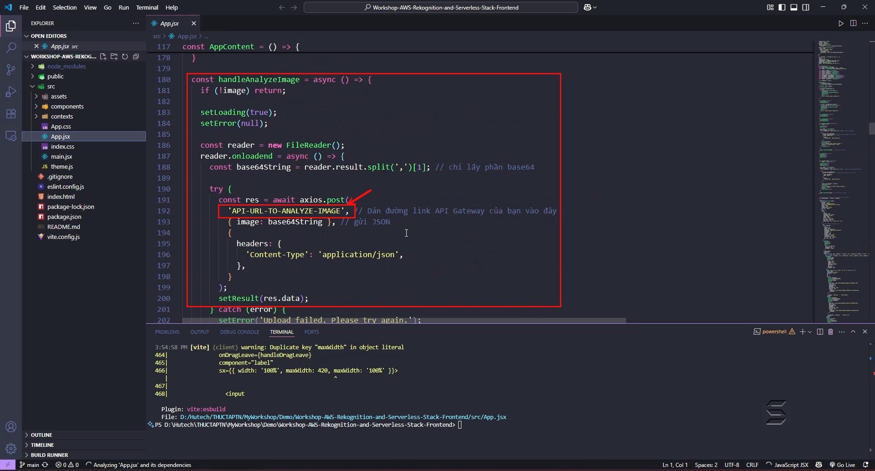Collapse all folders in explorer
875x471 pixels.
[x=136, y=57]
